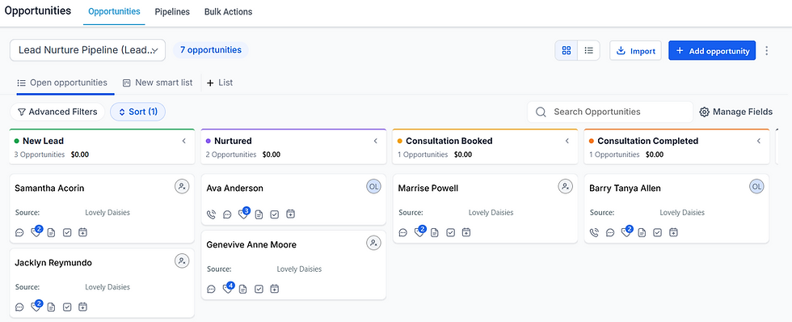Screen dimensions: 792x322
Task: Open tags icon with badge 3 on Ava Anderson
Action: coord(243,214)
